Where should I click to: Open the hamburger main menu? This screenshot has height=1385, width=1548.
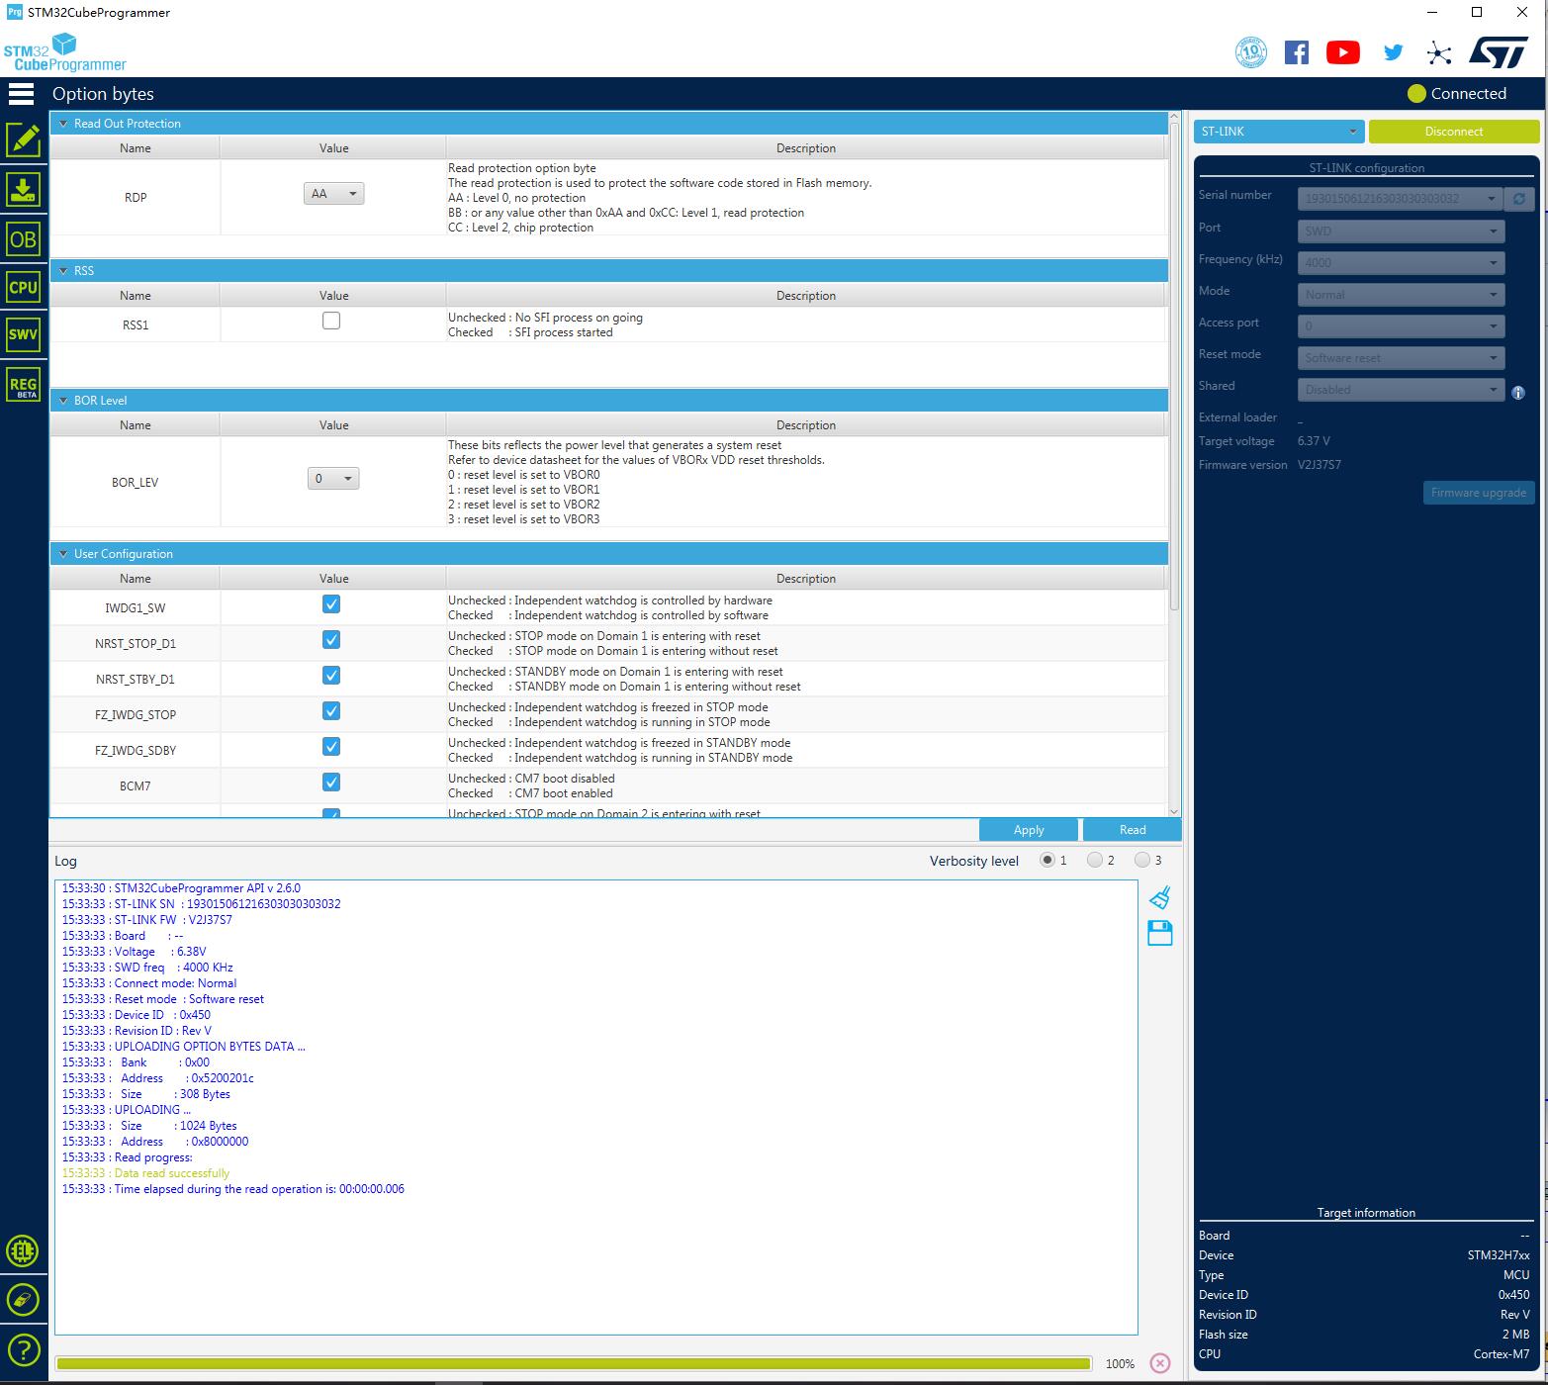click(x=21, y=94)
